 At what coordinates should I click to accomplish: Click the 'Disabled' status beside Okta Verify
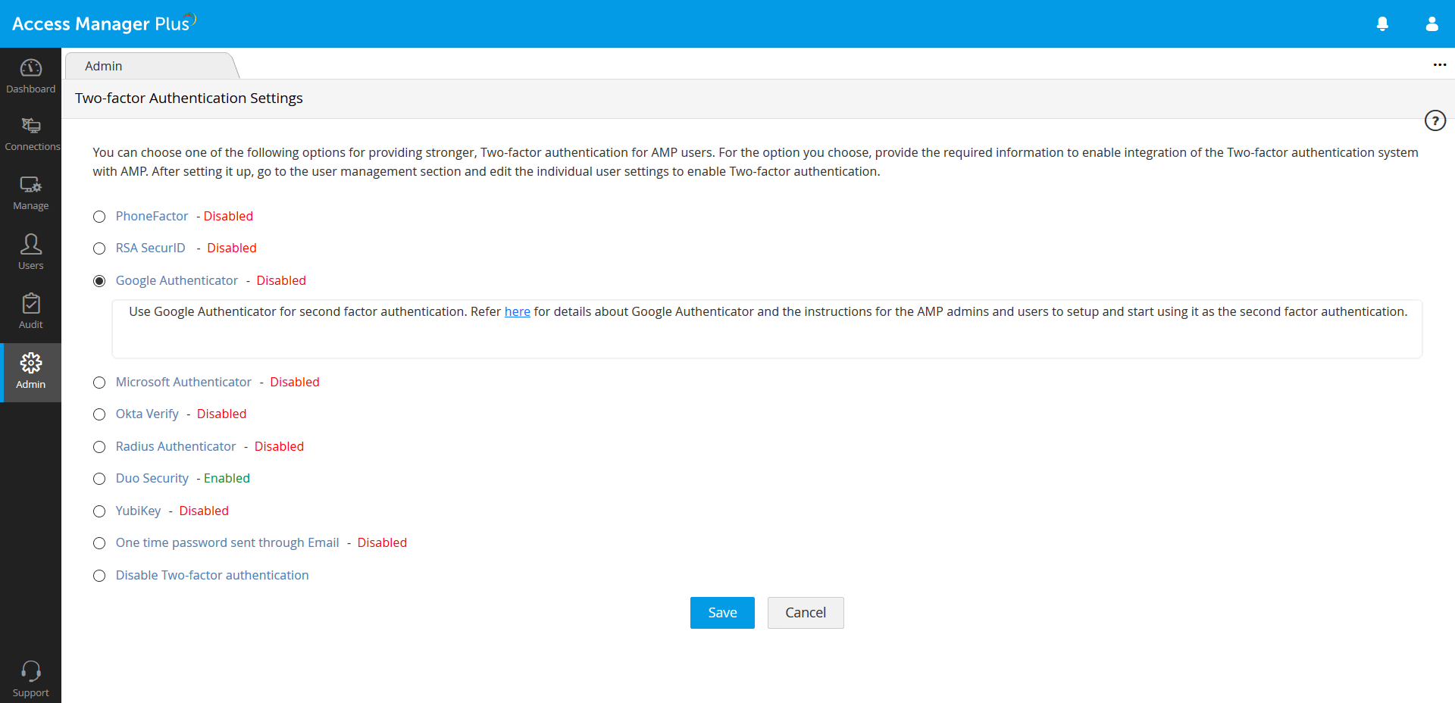pos(221,414)
